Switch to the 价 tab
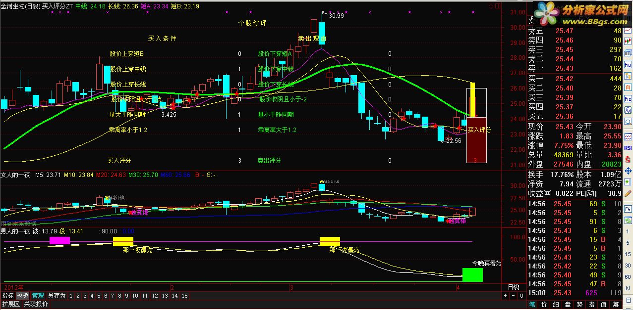The image size is (633, 310). [x=544, y=304]
